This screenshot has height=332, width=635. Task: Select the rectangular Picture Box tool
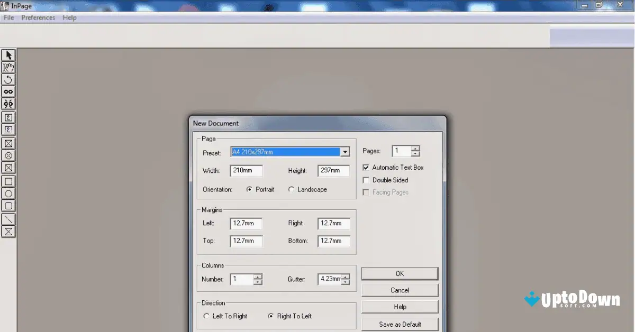pyautogui.click(x=8, y=143)
